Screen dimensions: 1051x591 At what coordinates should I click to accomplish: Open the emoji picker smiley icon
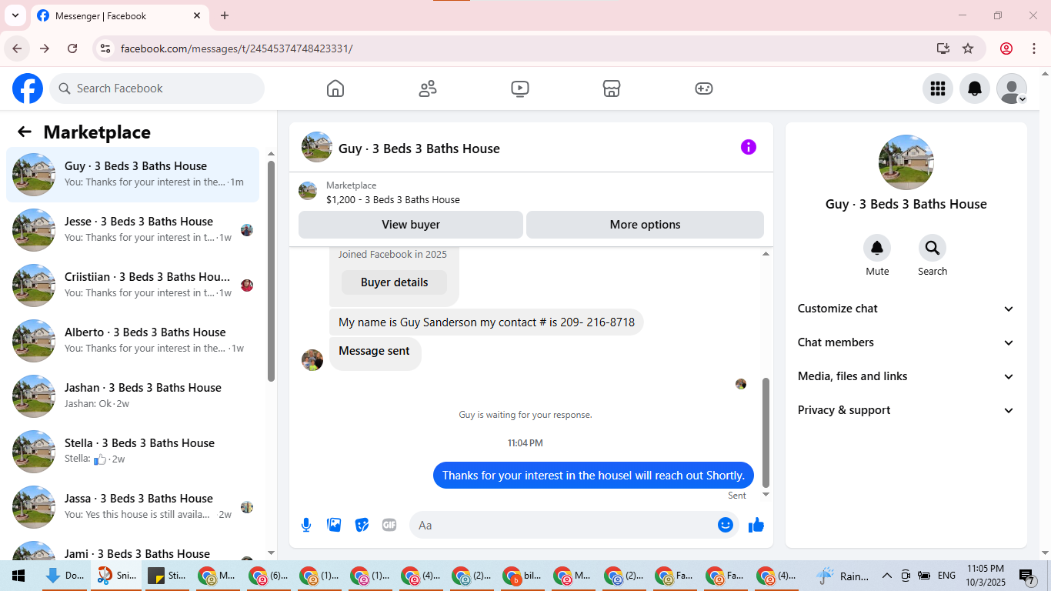(x=726, y=525)
